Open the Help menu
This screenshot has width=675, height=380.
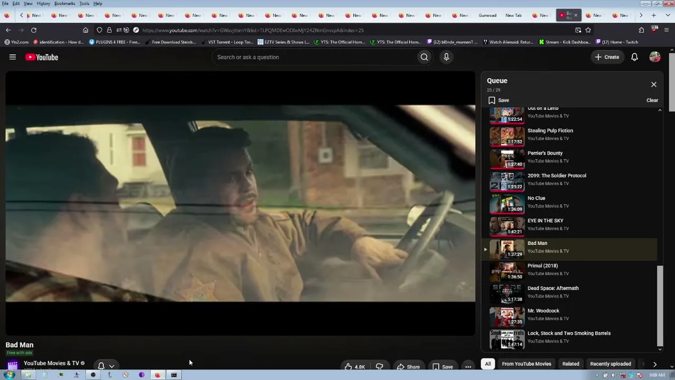click(x=98, y=4)
